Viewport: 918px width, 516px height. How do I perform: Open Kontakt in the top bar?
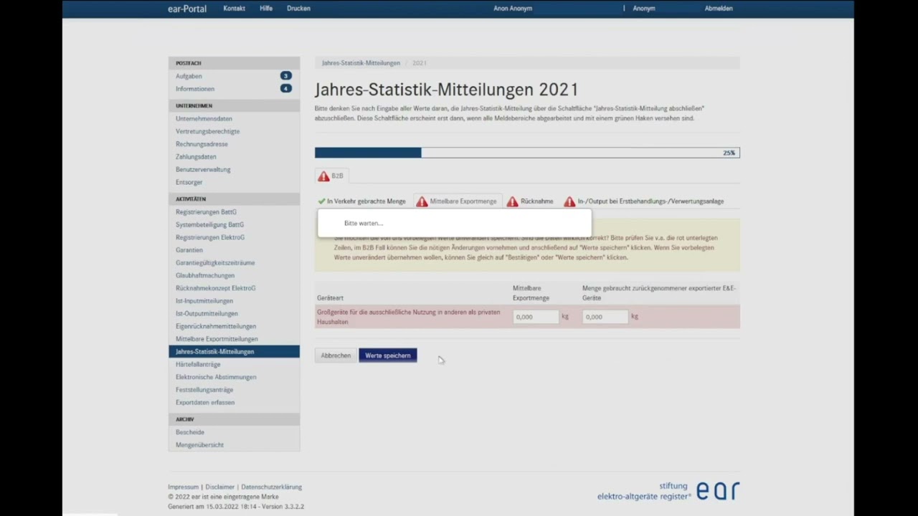point(235,9)
